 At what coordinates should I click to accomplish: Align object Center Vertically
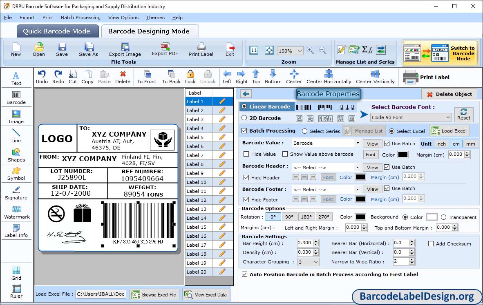click(375, 77)
